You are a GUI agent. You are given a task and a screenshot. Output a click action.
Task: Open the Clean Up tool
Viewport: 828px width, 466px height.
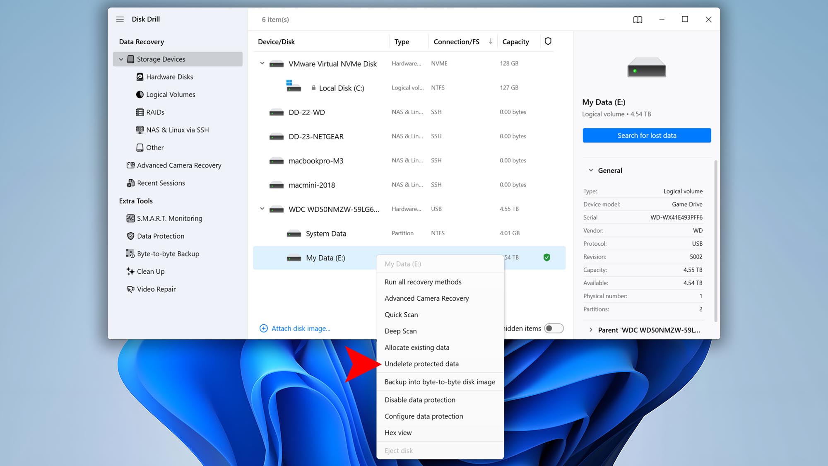145,271
